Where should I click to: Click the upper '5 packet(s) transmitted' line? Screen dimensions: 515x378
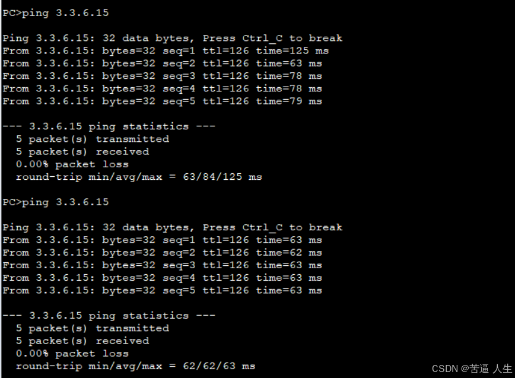[93, 139]
